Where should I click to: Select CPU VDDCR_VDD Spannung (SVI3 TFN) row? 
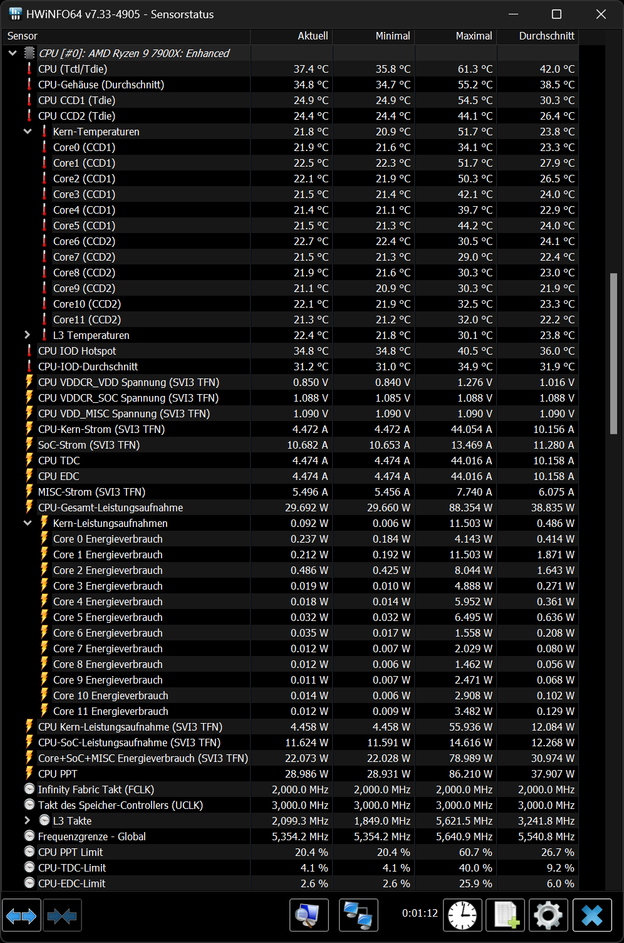[290, 382]
